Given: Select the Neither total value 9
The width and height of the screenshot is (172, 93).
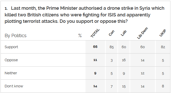Looking at the screenshot, I should coord(95,73).
